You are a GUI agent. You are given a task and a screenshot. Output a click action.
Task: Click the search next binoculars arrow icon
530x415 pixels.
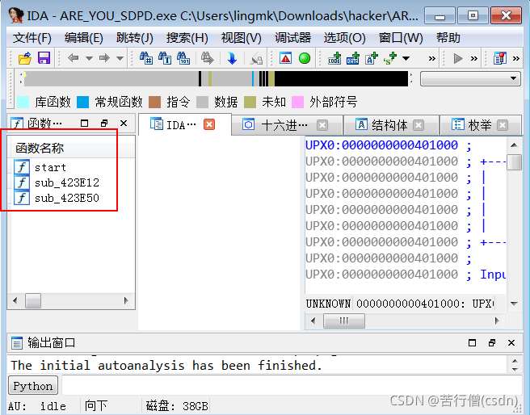pos(207,58)
